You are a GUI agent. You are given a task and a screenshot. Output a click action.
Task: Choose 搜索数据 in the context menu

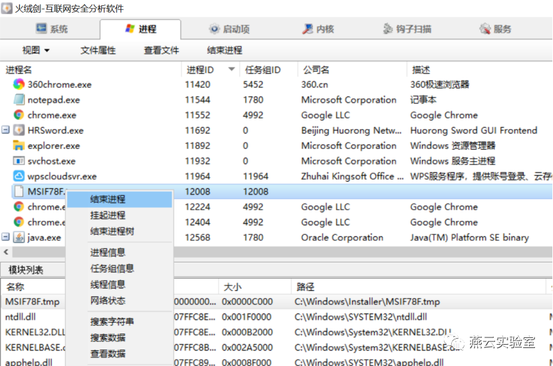tap(119, 338)
